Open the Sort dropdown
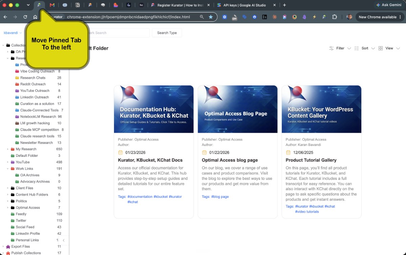The width and height of the screenshot is (406, 255). click(365, 48)
